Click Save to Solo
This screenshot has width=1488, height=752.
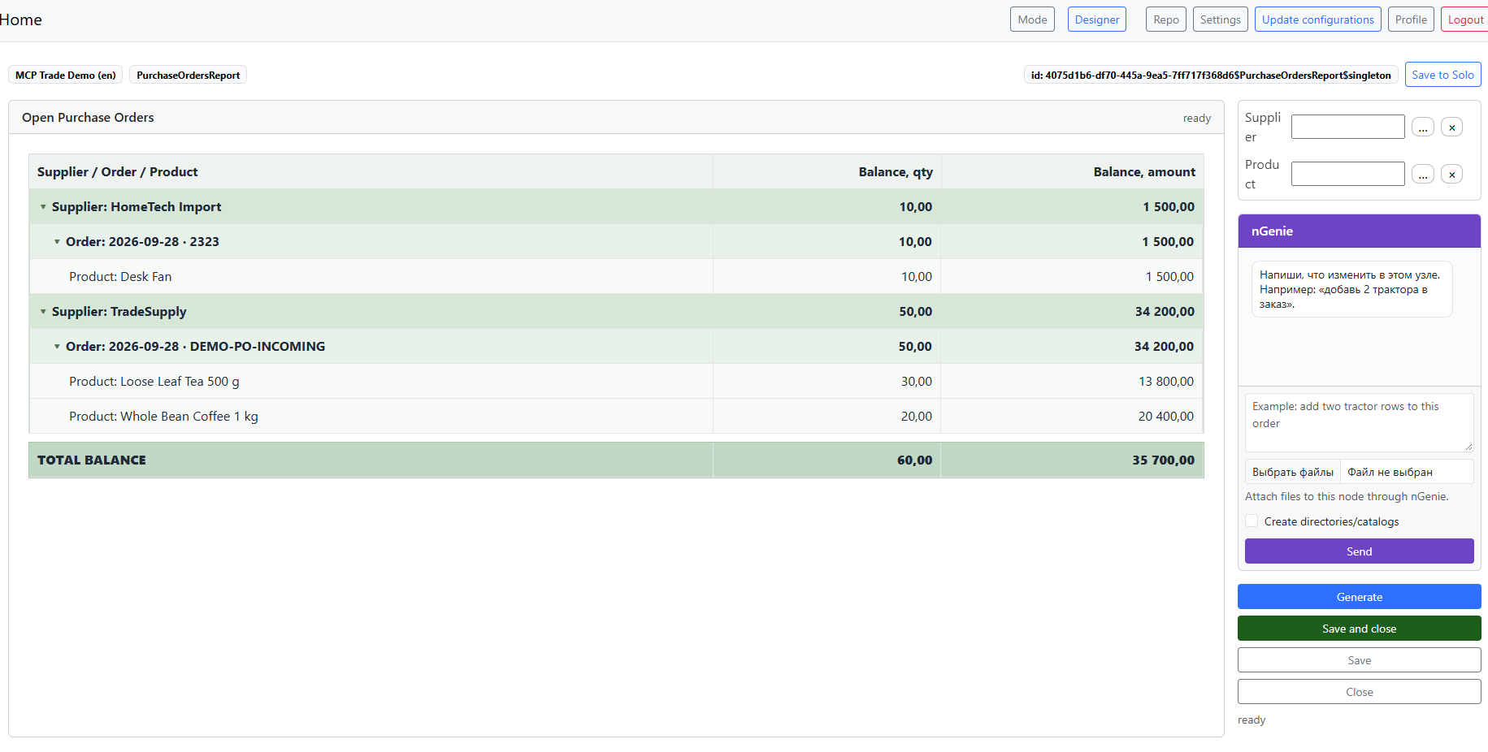click(1442, 75)
